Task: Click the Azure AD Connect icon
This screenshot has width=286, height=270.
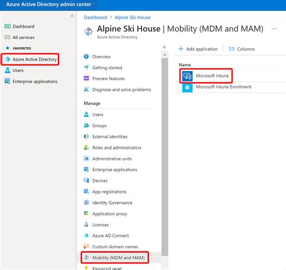Action: click(x=86, y=236)
